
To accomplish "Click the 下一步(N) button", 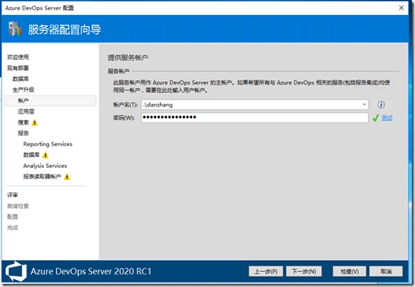I will pyautogui.click(x=304, y=271).
